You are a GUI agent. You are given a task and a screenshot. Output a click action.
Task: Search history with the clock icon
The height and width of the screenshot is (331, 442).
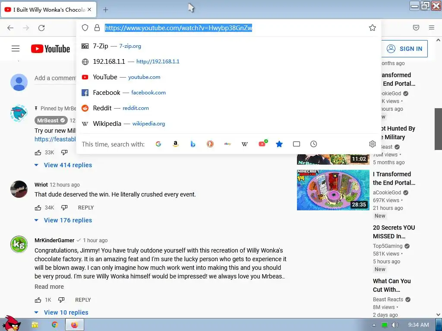pyautogui.click(x=313, y=144)
